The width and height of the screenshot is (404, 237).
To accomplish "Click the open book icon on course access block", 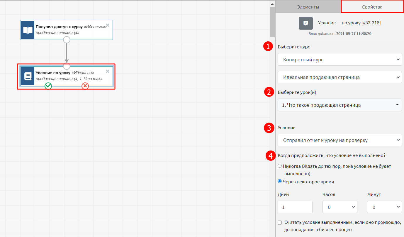I will (28, 30).
